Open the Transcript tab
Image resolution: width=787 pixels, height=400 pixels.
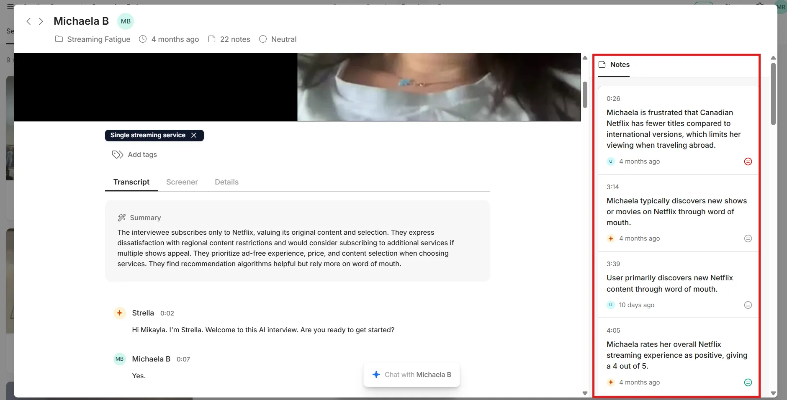(131, 182)
